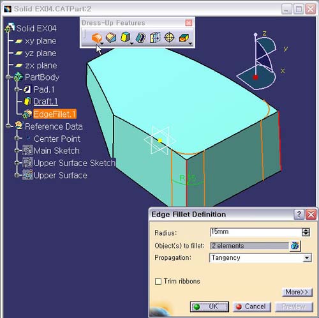319x318 pixels.
Task: Open the Propagation Tangency dropdown
Action: pyautogui.click(x=307, y=258)
